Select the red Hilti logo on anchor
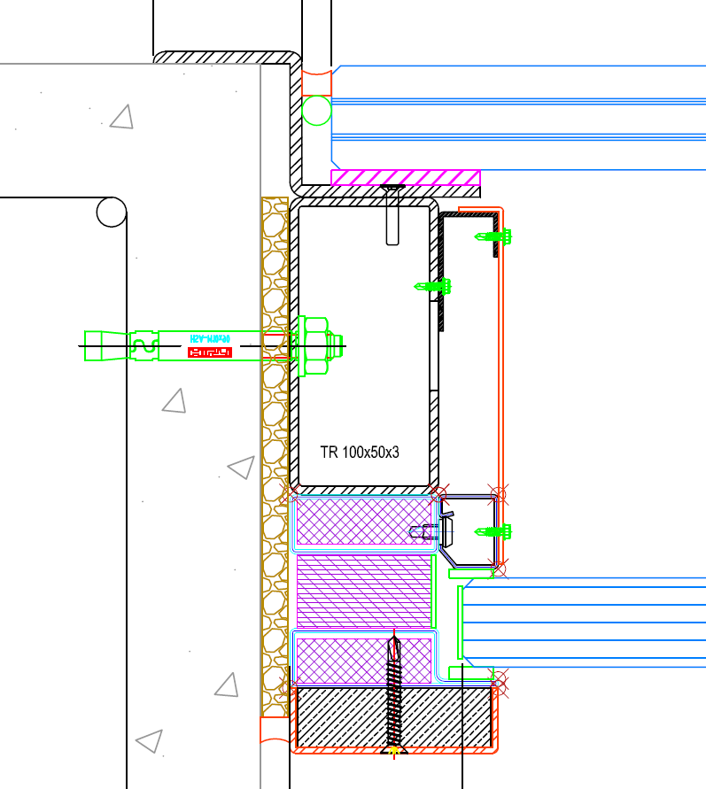This screenshot has height=789, width=706. 209,352
